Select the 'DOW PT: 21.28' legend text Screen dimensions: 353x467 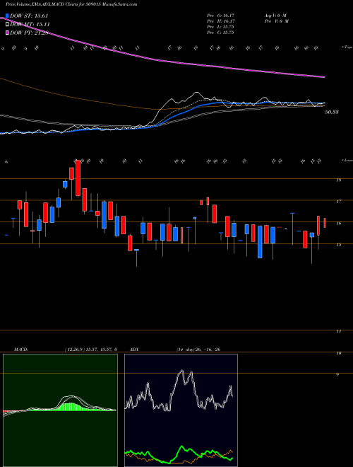click(29, 33)
